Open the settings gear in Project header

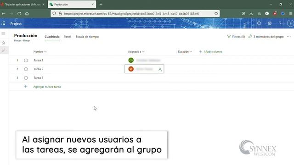point(270,23)
